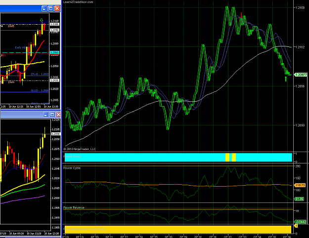Click the 1.2102 price axis label on main chart
The height and width of the screenshot is (238, 309).
(x=300, y=47)
